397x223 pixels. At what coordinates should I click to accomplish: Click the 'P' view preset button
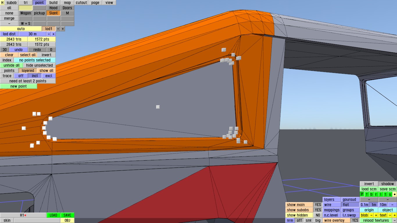(x=362, y=194)
